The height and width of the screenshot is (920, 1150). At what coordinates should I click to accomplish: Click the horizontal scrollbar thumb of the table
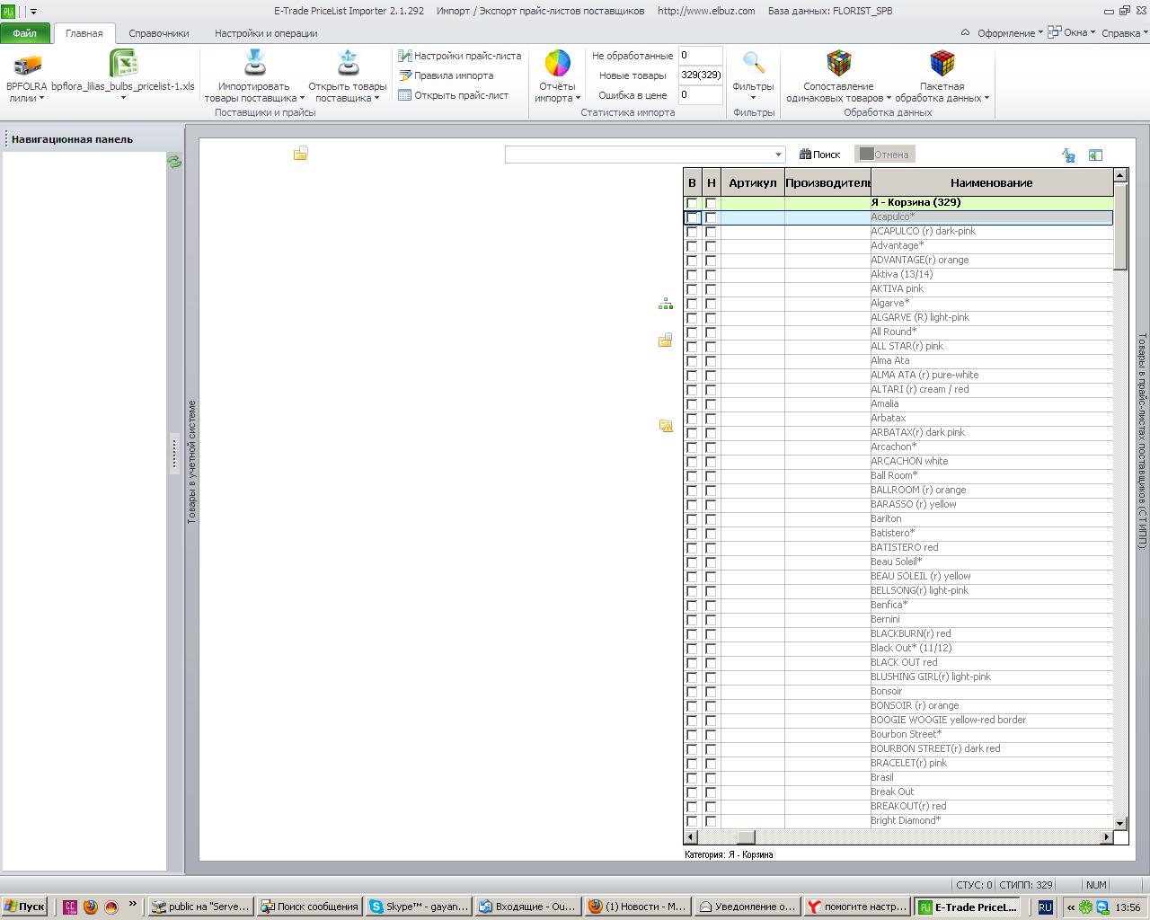coord(746,836)
